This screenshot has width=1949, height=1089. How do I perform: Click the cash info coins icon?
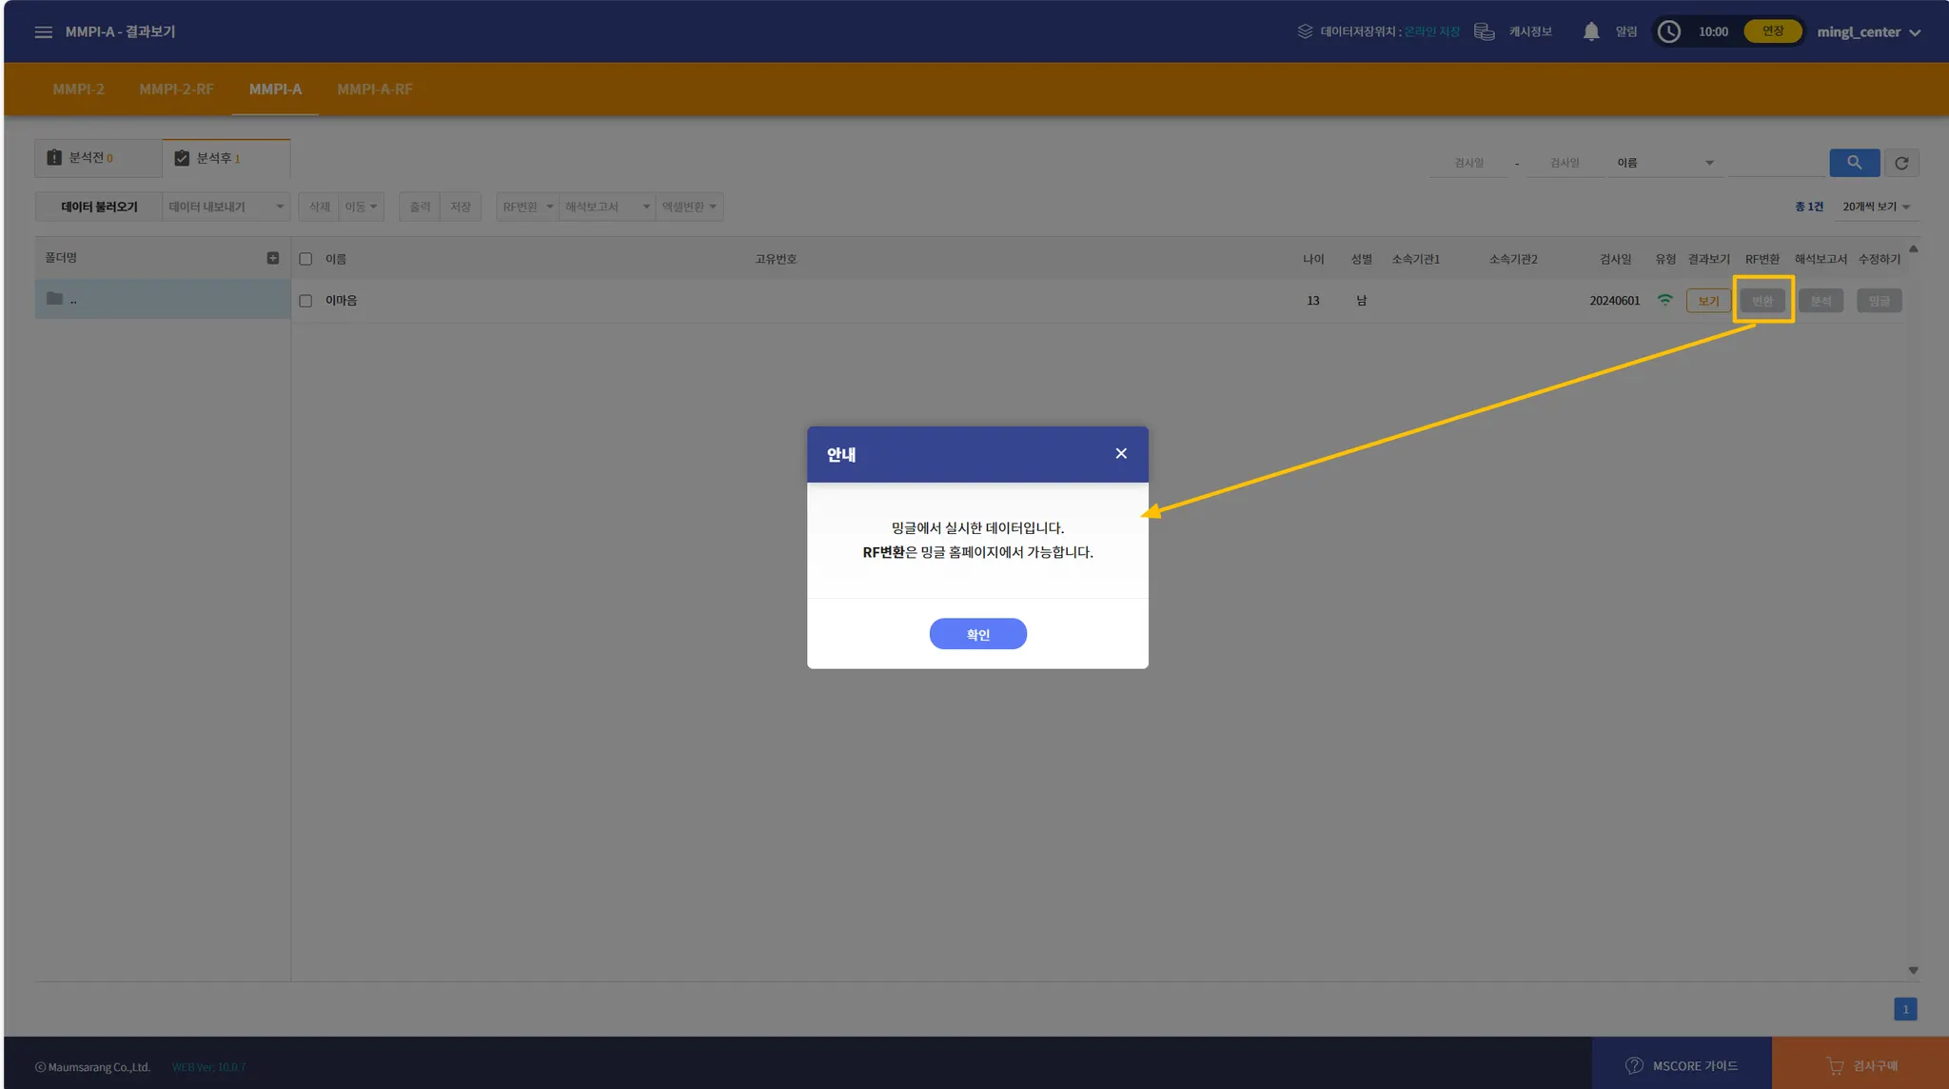click(1484, 32)
